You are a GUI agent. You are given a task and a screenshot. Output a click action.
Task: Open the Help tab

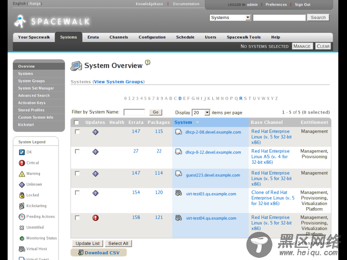275,37
